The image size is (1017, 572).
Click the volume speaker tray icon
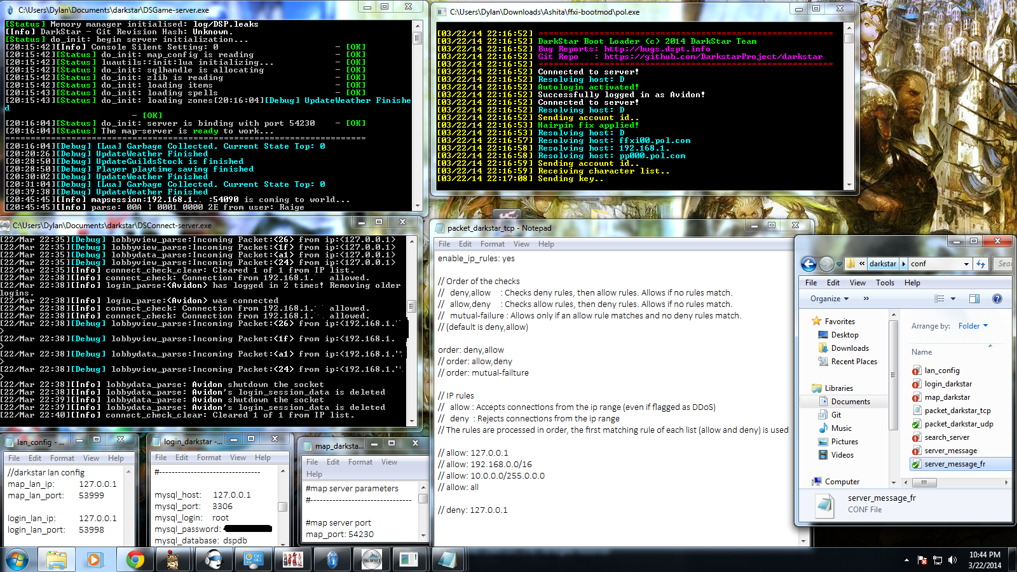click(952, 560)
